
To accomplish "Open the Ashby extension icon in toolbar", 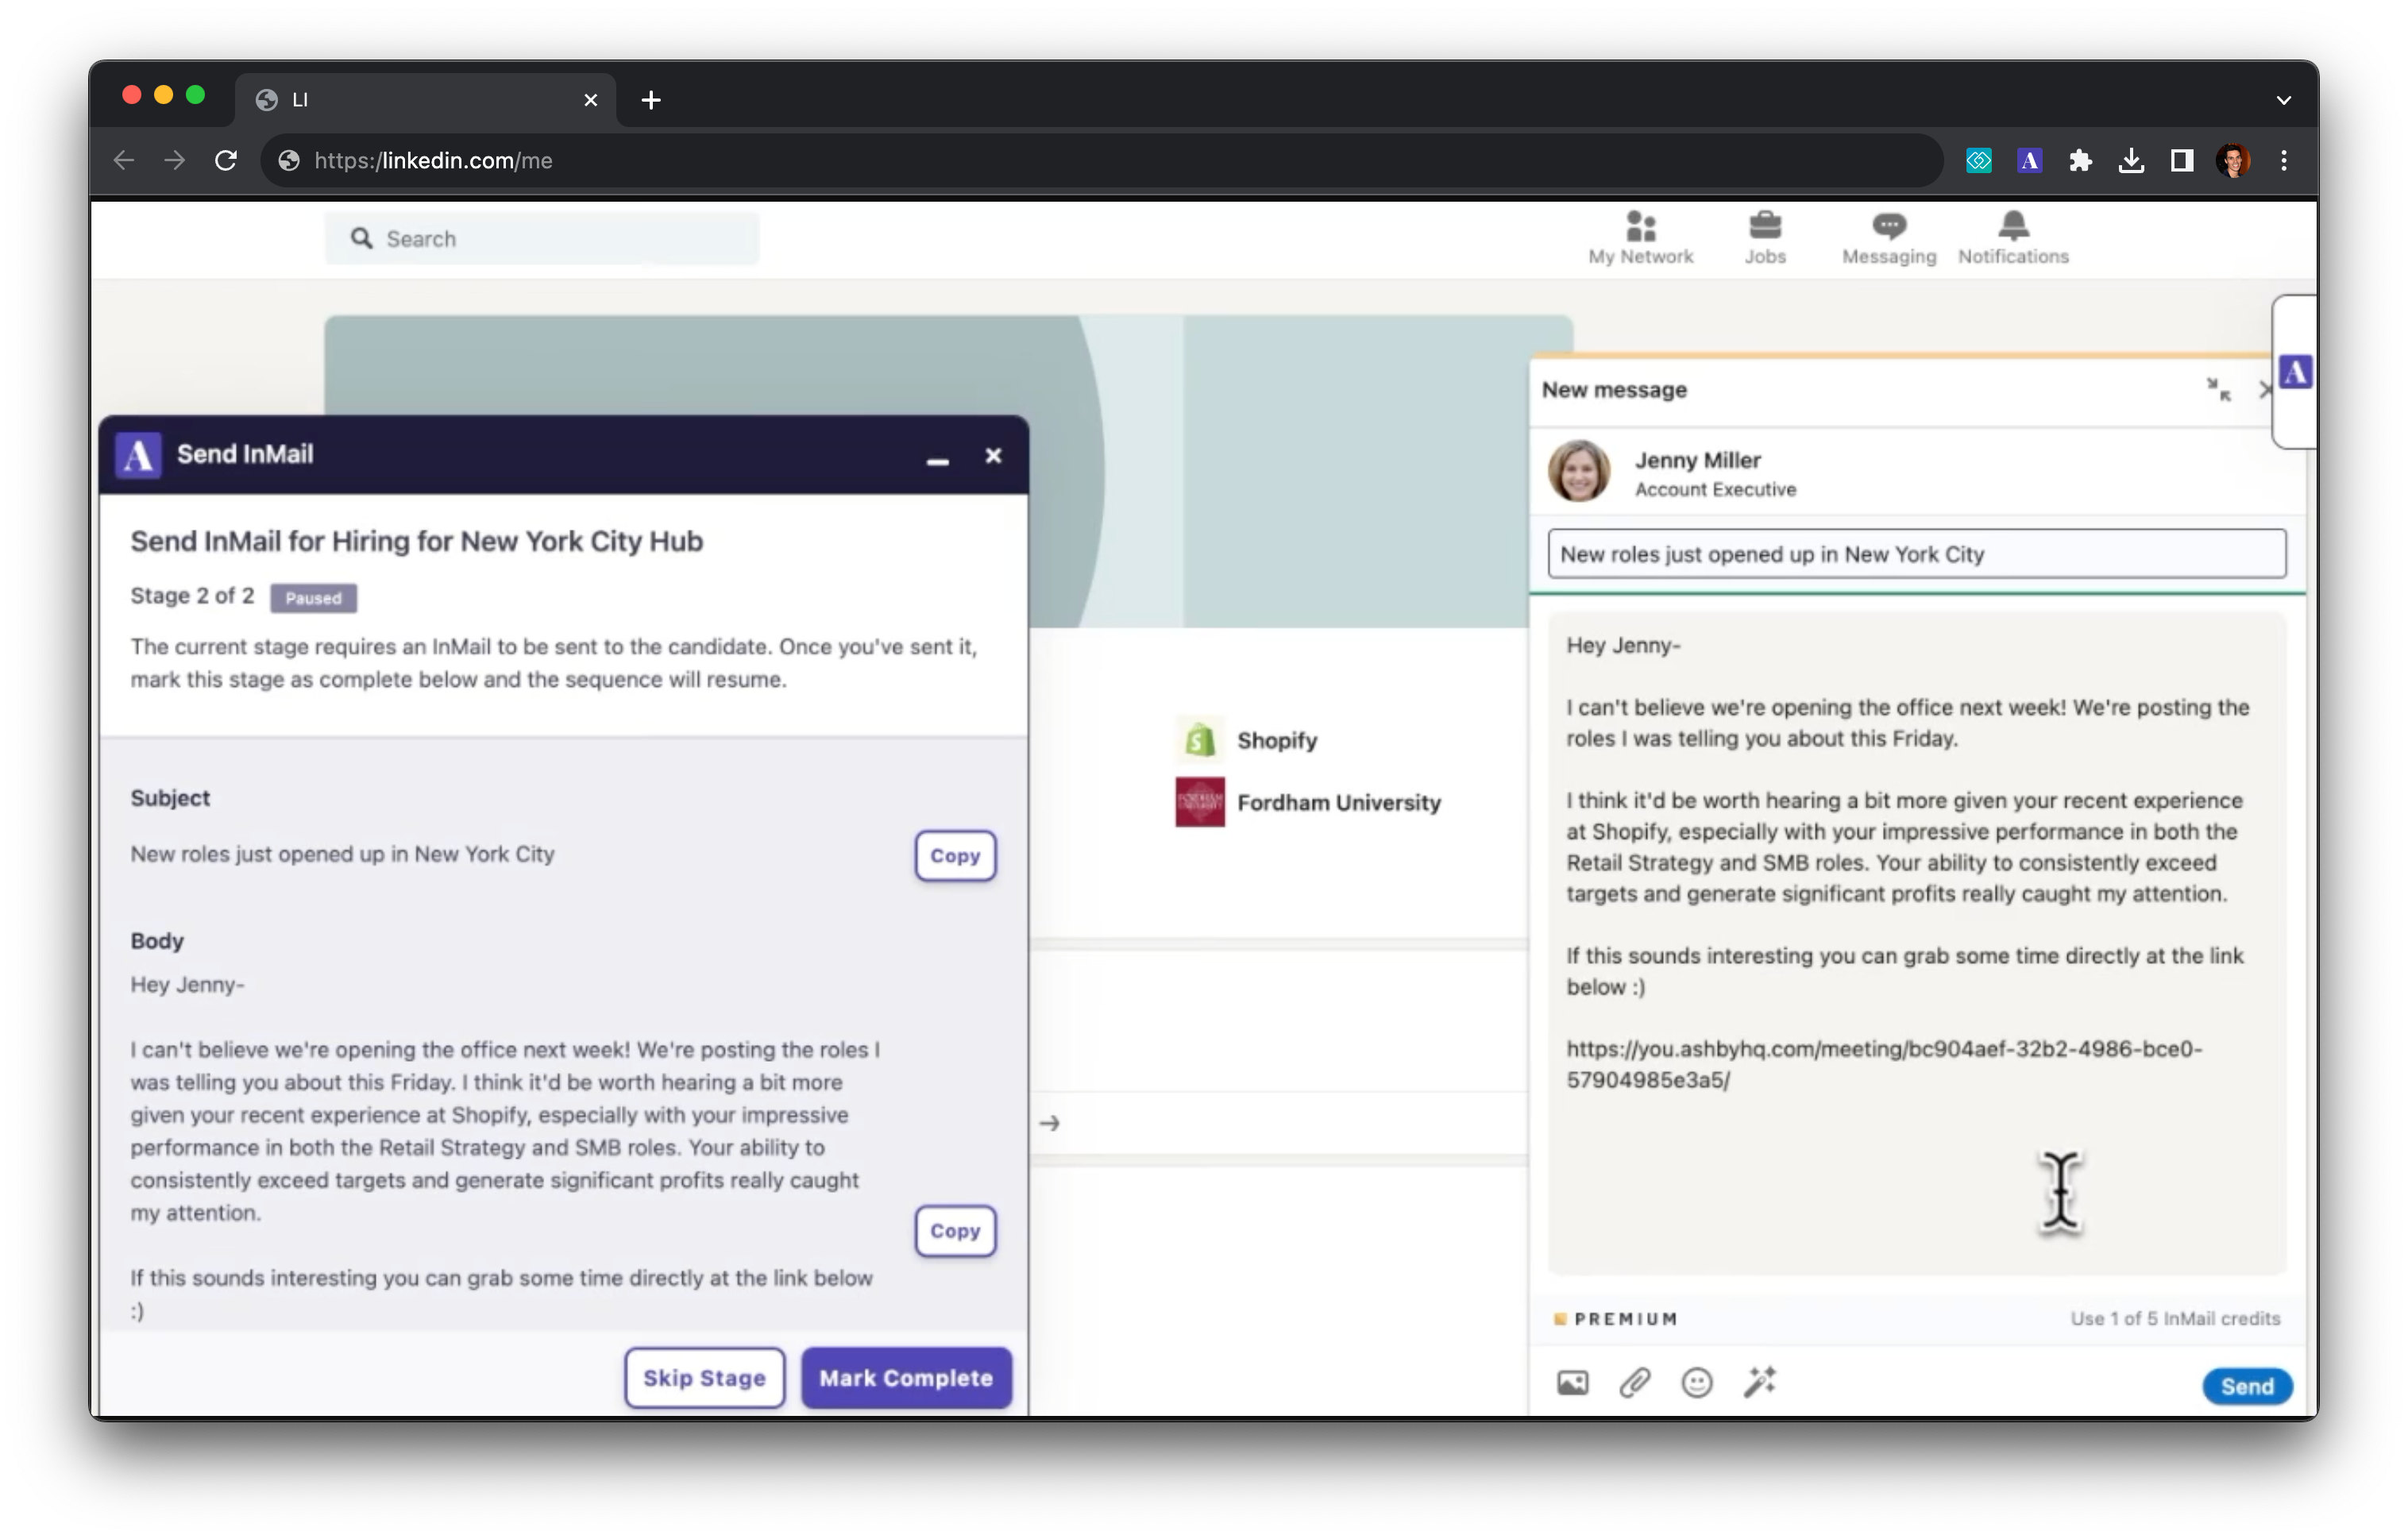I will [x=2029, y=161].
